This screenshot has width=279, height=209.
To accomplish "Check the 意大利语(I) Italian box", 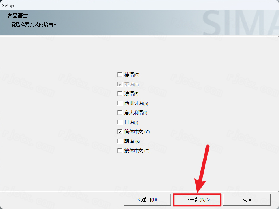I will click(120, 112).
